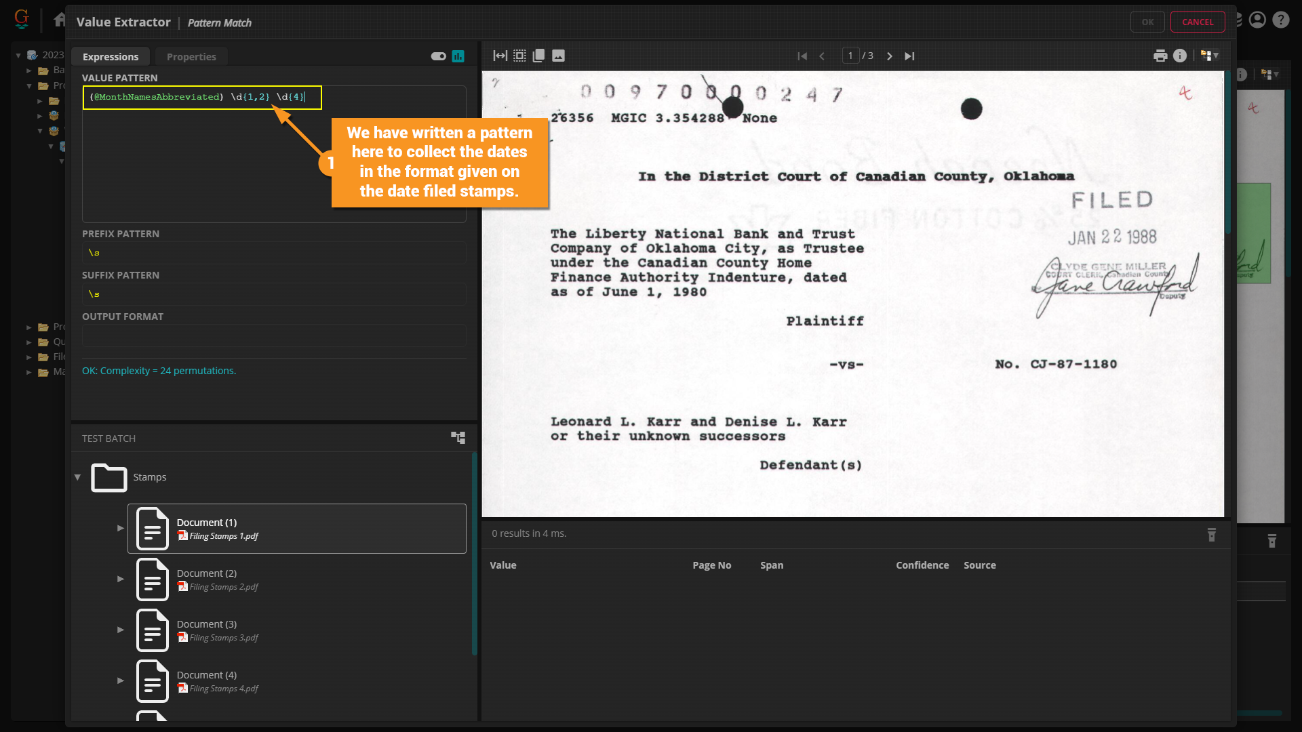The height and width of the screenshot is (732, 1302).
Task: Click the OK button
Action: click(1147, 22)
